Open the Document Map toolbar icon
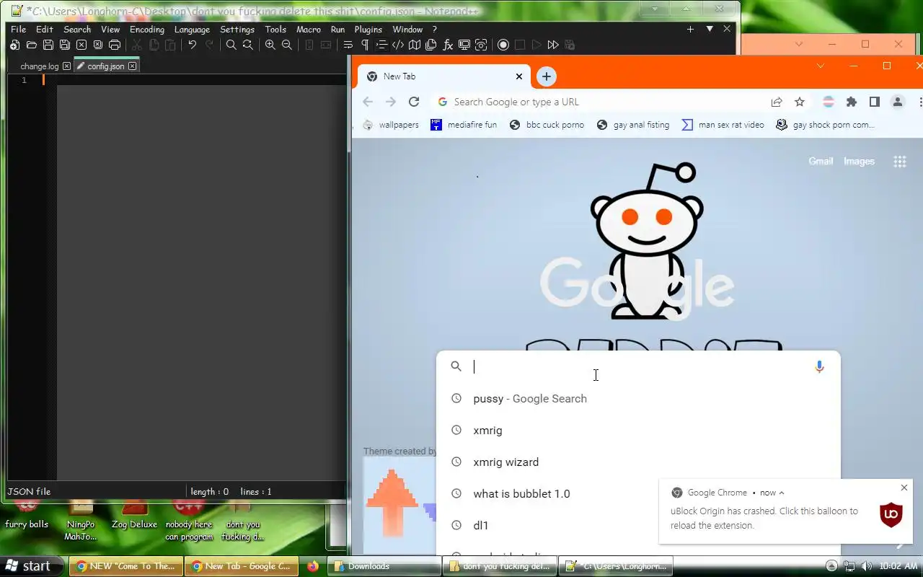 click(414, 45)
